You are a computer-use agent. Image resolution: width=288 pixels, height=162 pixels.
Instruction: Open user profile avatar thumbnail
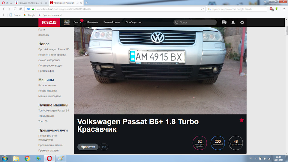click(x=67, y=22)
